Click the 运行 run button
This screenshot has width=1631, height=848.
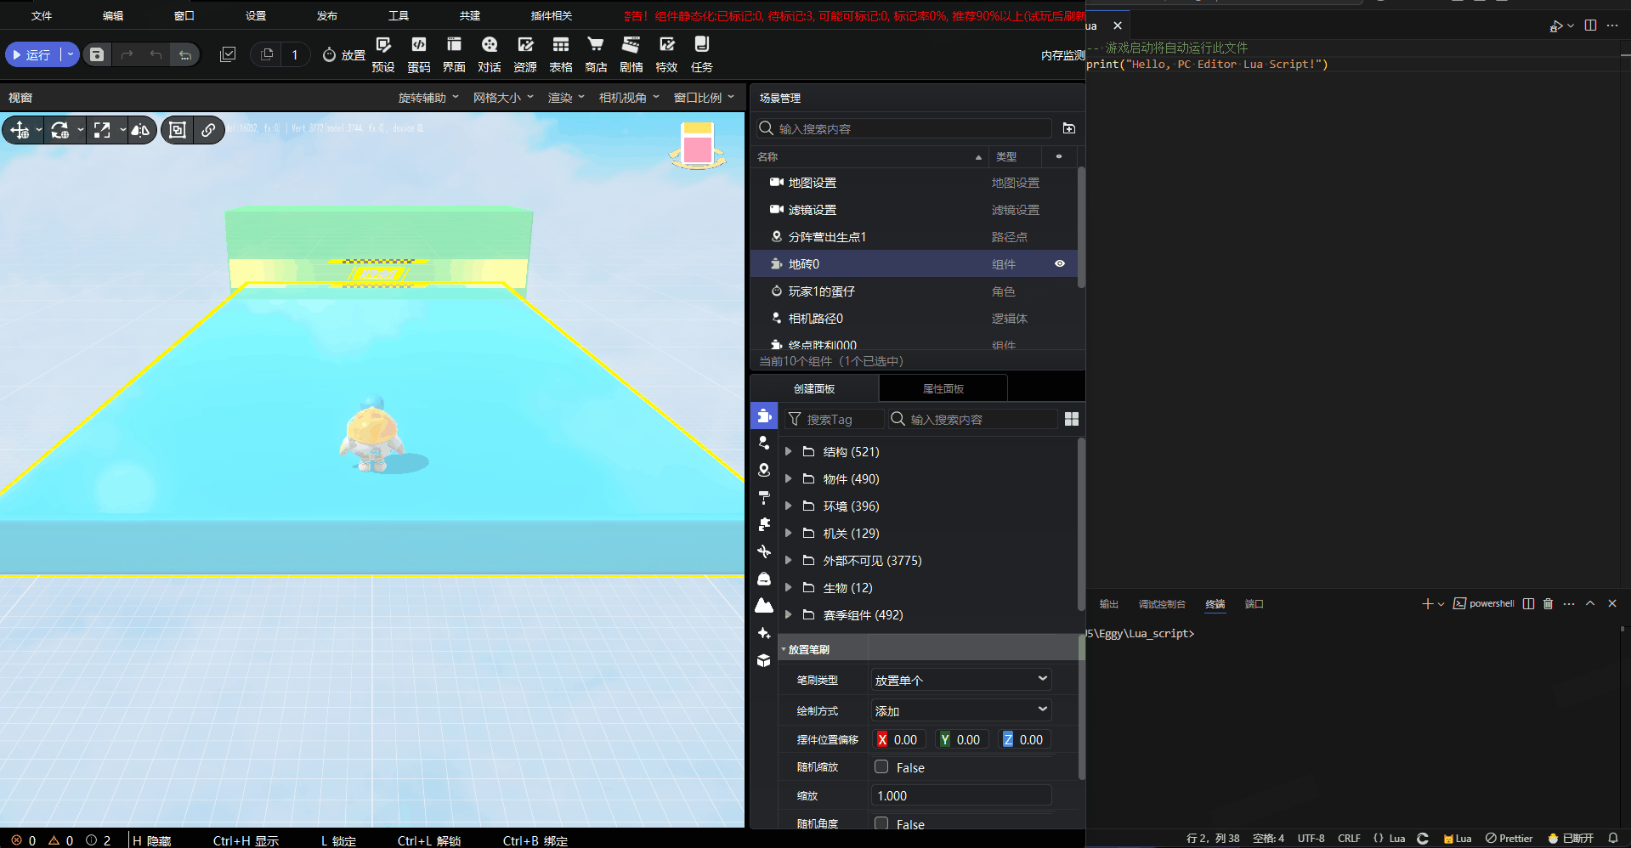click(x=32, y=54)
